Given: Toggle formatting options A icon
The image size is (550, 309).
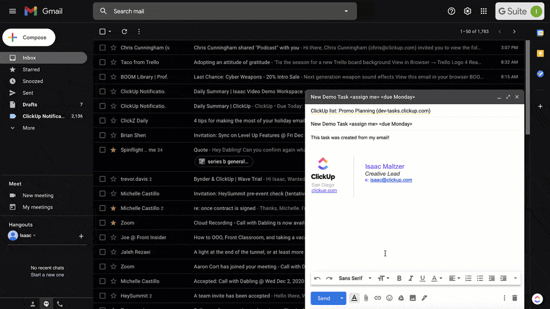Looking at the screenshot, I should coord(354,298).
